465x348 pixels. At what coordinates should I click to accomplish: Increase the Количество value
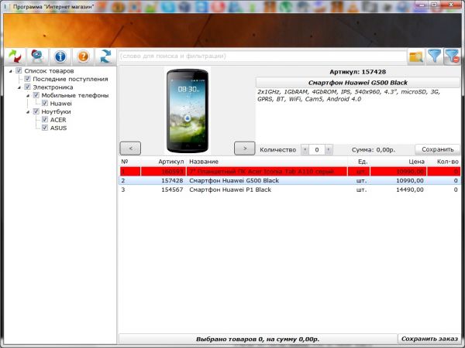[329, 150]
